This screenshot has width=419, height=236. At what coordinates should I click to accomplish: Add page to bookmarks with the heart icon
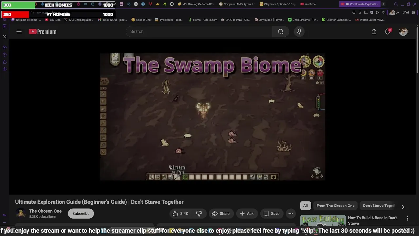coord(383,13)
